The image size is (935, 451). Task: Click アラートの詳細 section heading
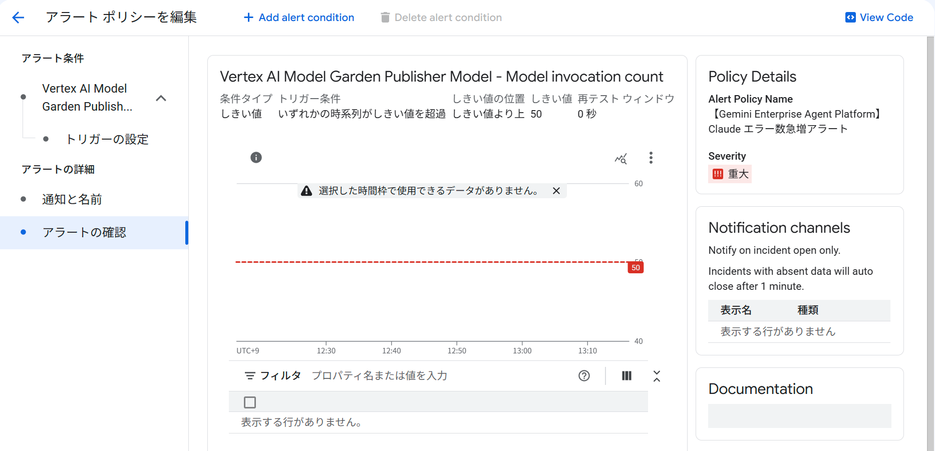click(x=58, y=170)
